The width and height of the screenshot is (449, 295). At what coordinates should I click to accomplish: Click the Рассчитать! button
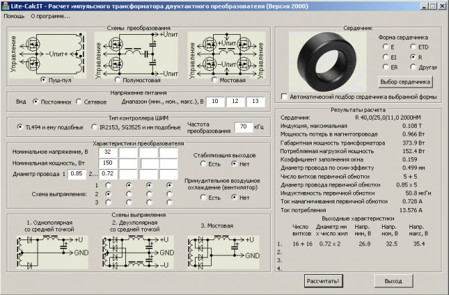pos(323,281)
